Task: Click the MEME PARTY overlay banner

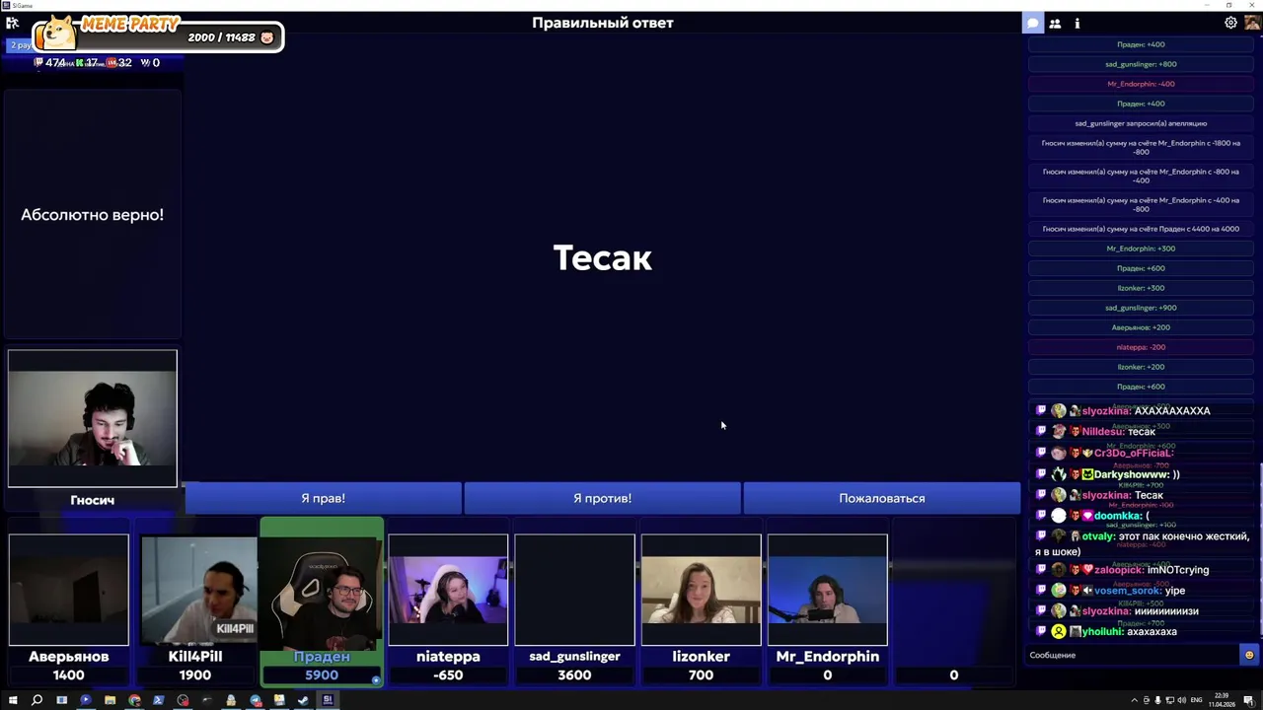Action: (x=158, y=35)
